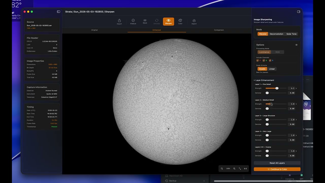The height and width of the screenshot is (183, 325).
Task: Adjust Layer 2 Medium Detail Strength slider
Action: [x=276, y=104]
